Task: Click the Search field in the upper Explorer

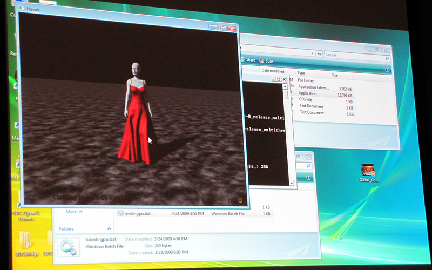Action: tap(357, 57)
